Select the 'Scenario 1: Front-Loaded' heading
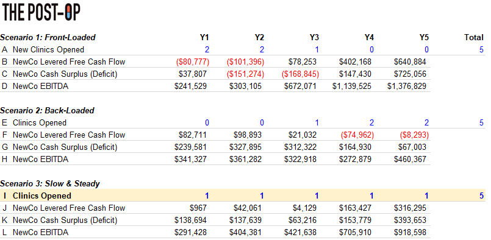The width and height of the screenshot is (491, 240). [48, 38]
